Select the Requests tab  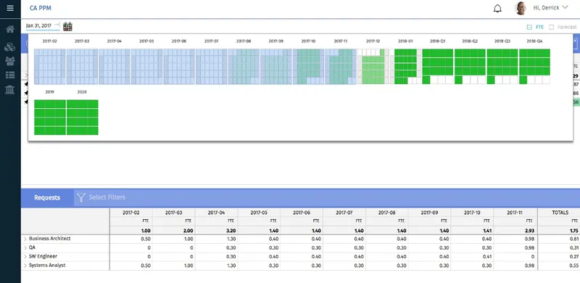coord(47,197)
